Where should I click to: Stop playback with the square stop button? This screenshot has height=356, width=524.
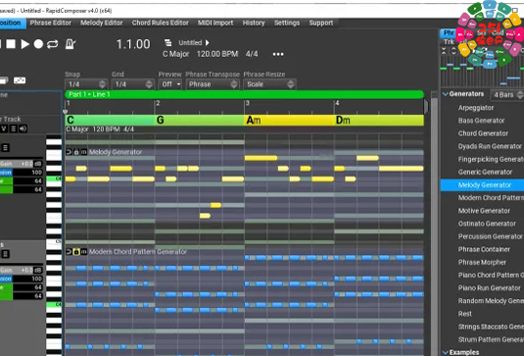pyautogui.click(x=11, y=44)
